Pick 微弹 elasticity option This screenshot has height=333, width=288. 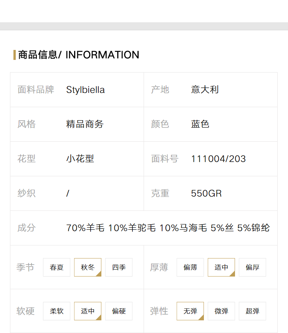[x=221, y=311]
